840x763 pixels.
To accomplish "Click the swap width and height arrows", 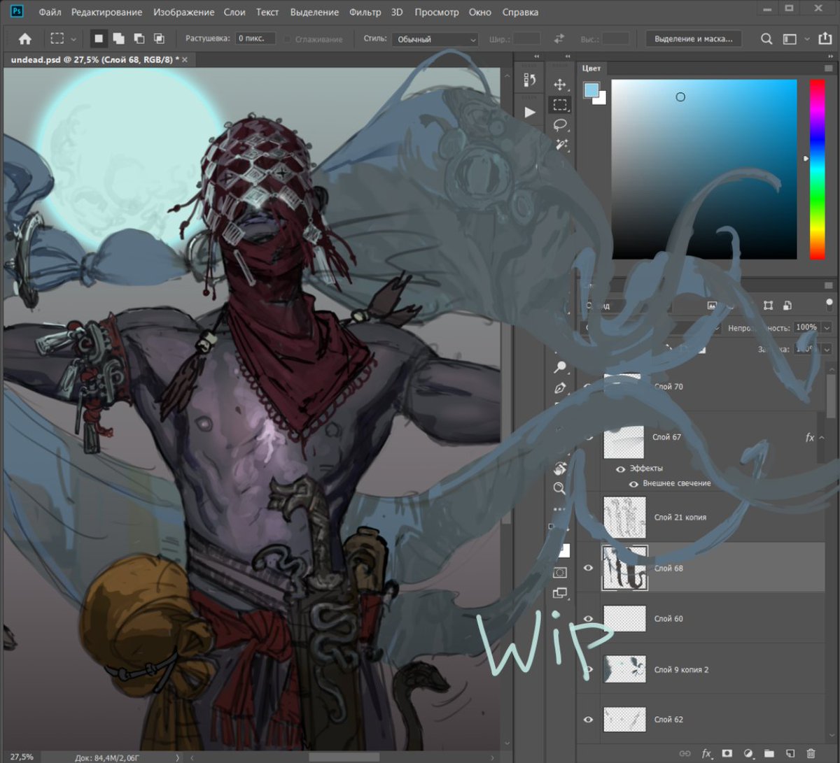I will tap(559, 39).
